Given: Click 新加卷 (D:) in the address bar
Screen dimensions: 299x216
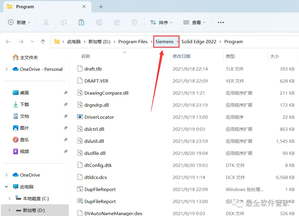Looking at the screenshot, I should coord(99,41).
